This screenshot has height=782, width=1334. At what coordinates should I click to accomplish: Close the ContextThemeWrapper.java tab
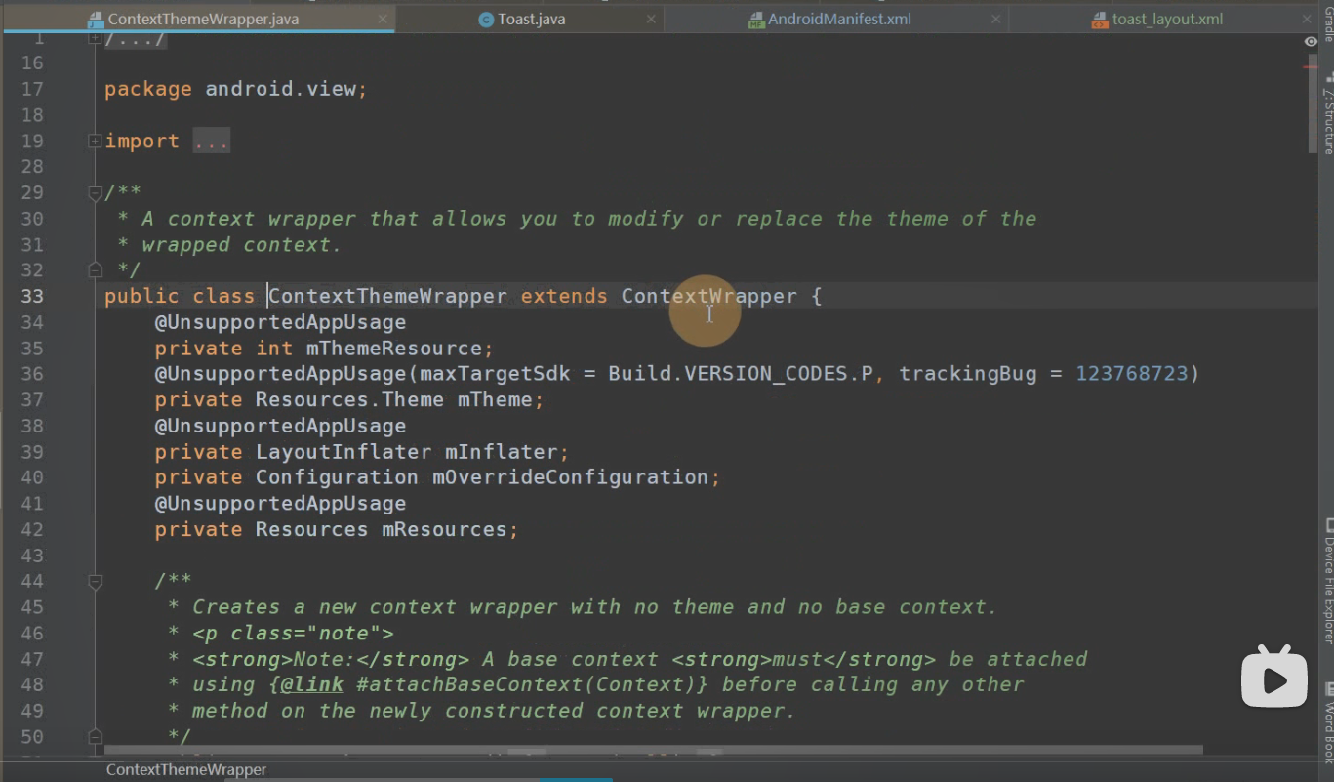(383, 19)
